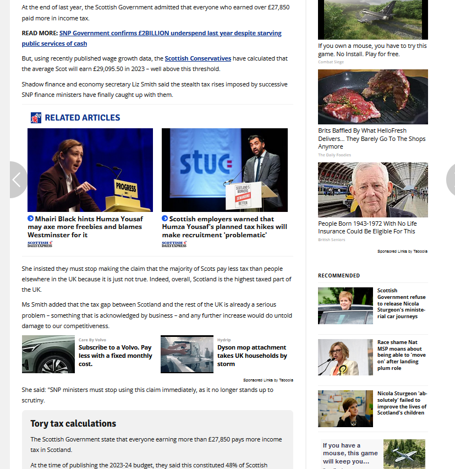Click Scottish Daily Express logo under employers article

click(174, 244)
